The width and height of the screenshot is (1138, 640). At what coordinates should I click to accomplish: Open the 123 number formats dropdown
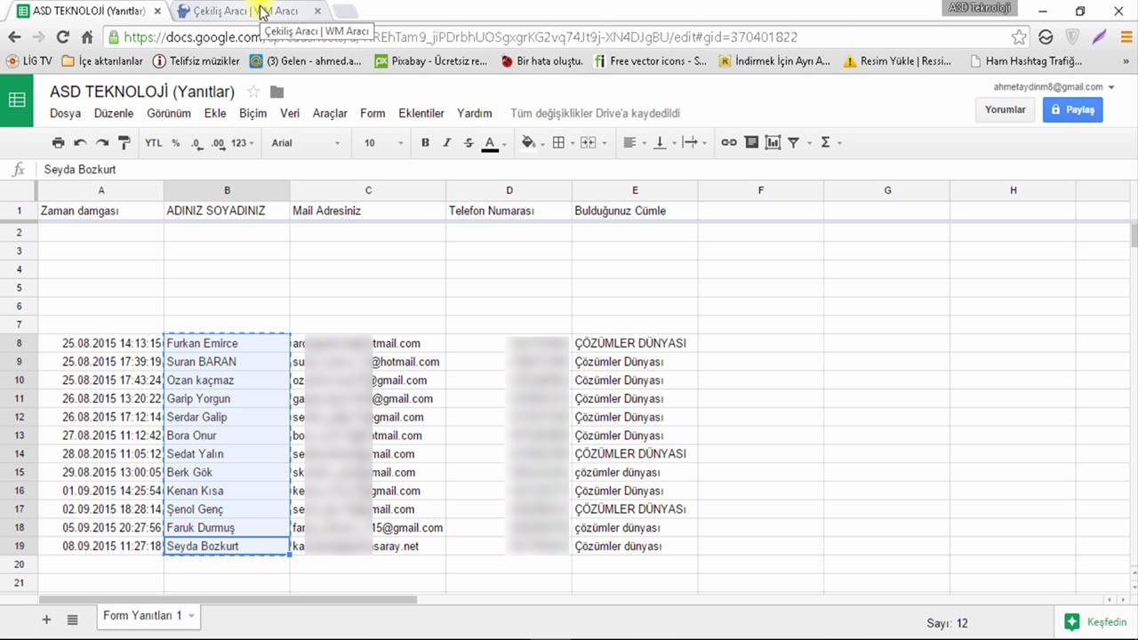tap(242, 142)
